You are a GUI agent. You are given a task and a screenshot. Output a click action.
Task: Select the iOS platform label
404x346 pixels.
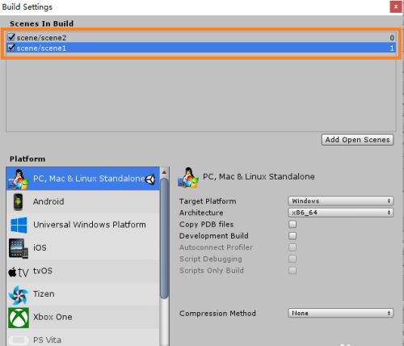tap(40, 247)
